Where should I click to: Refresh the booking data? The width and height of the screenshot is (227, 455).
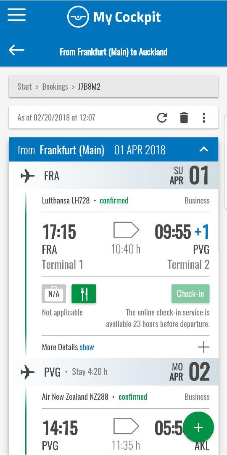point(162,118)
